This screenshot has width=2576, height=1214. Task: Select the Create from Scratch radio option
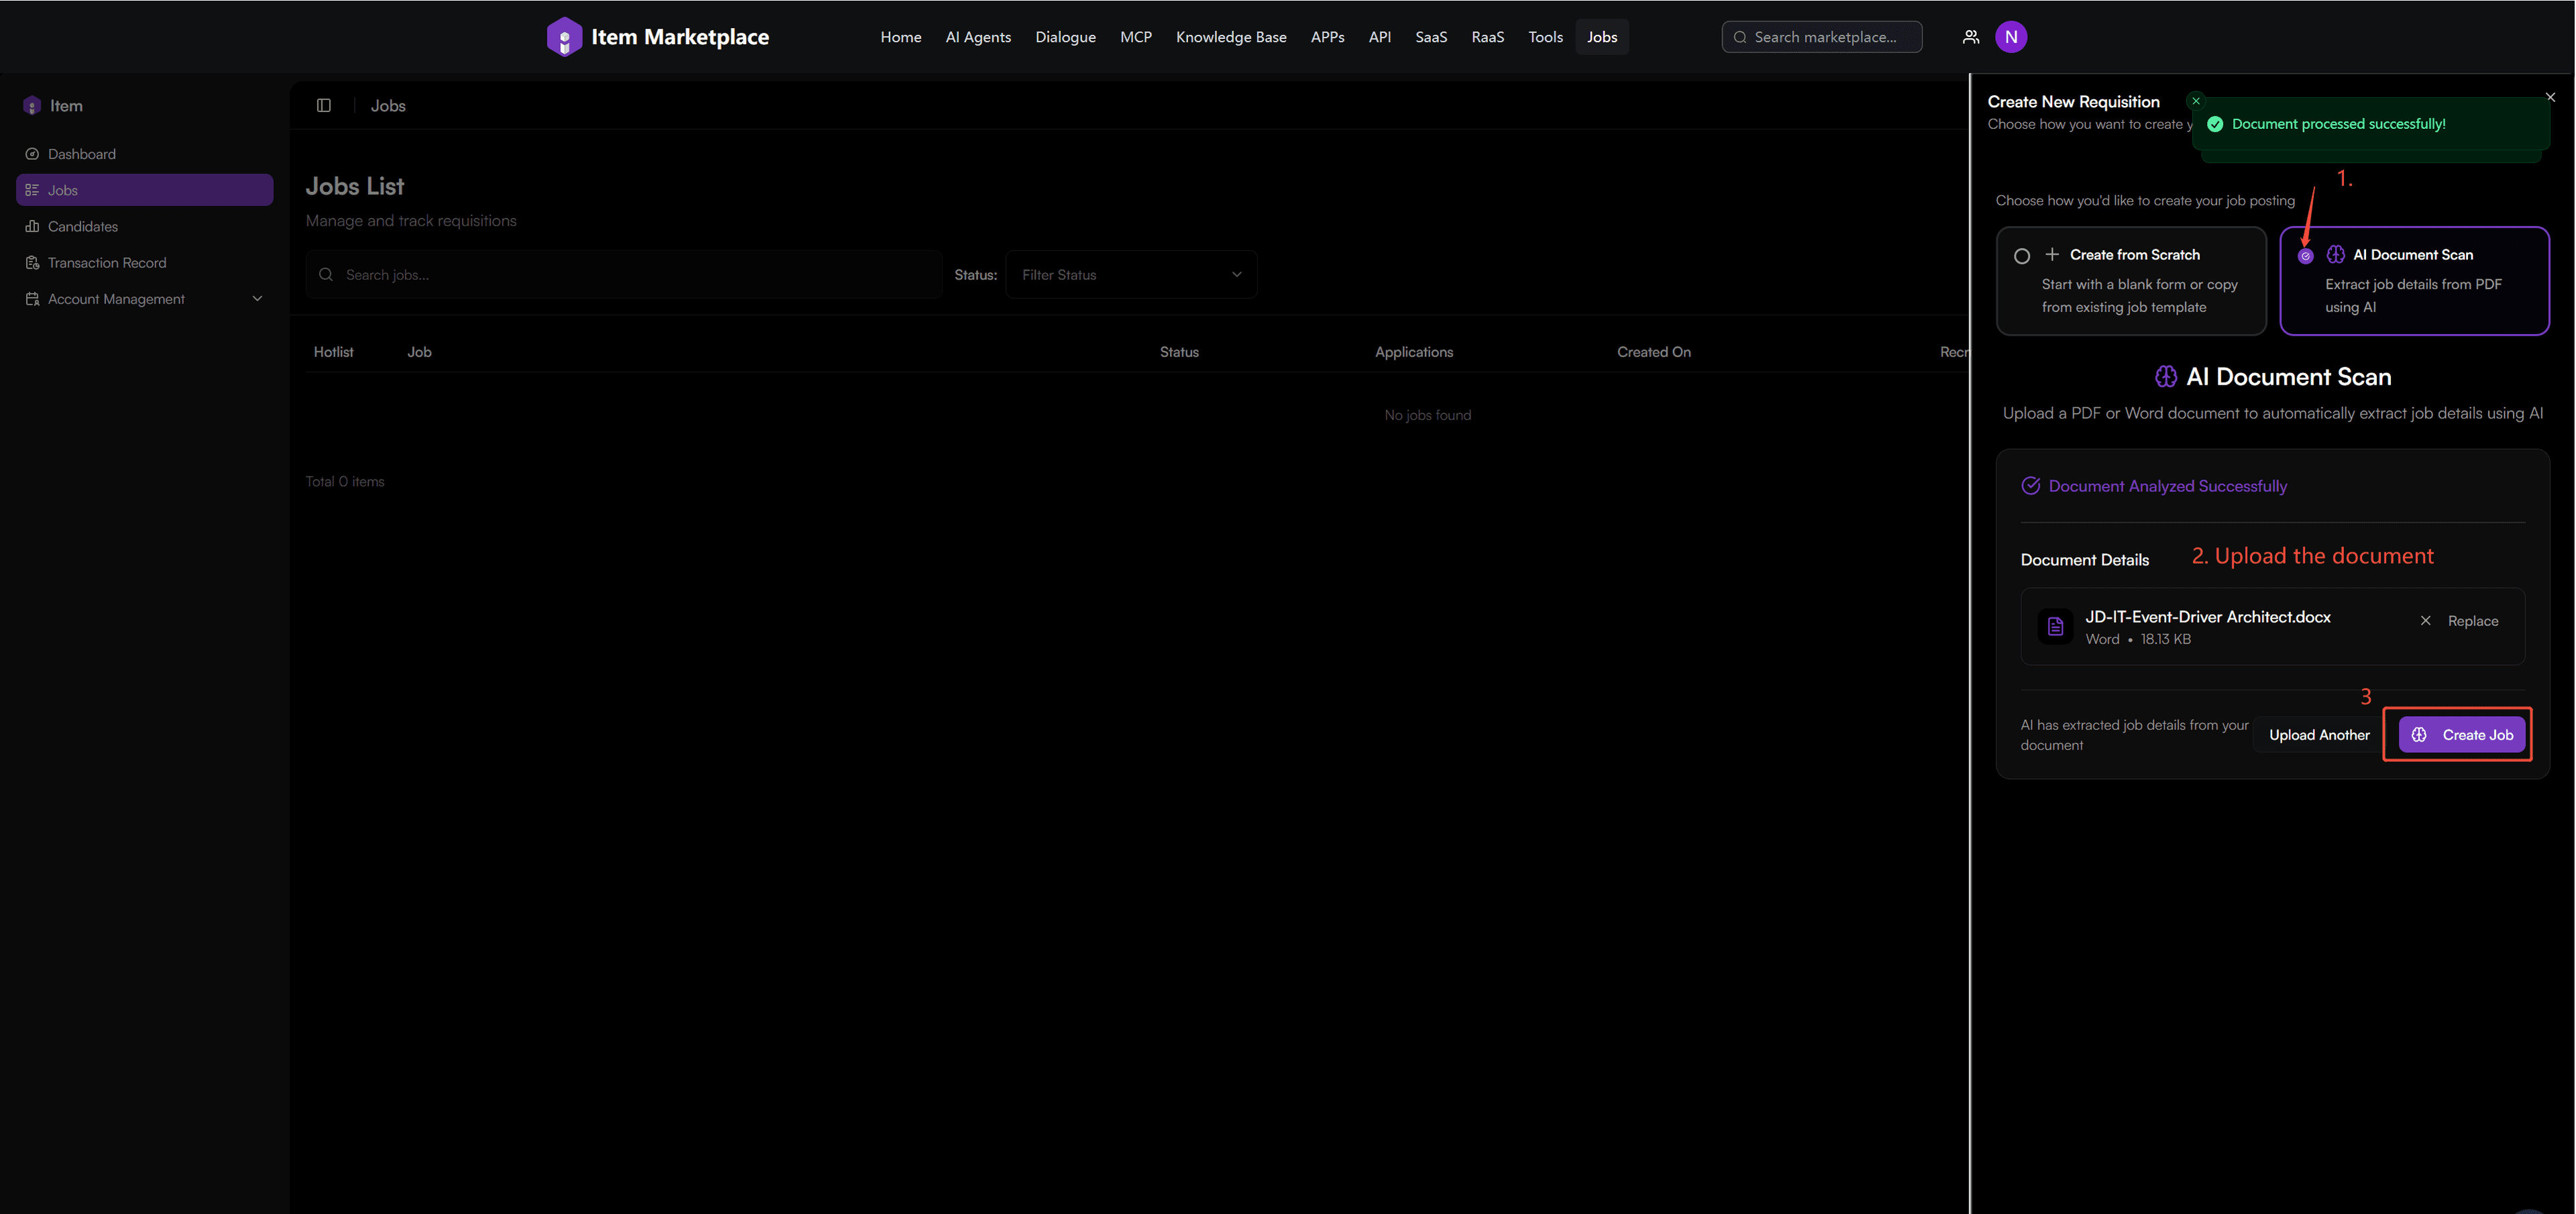[x=2022, y=256]
